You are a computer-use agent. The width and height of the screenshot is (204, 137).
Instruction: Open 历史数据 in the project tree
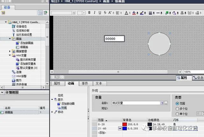pyautogui.click(x=21, y=84)
